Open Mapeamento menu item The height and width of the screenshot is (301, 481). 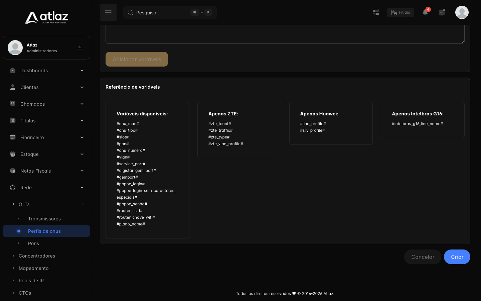pyautogui.click(x=46, y=268)
